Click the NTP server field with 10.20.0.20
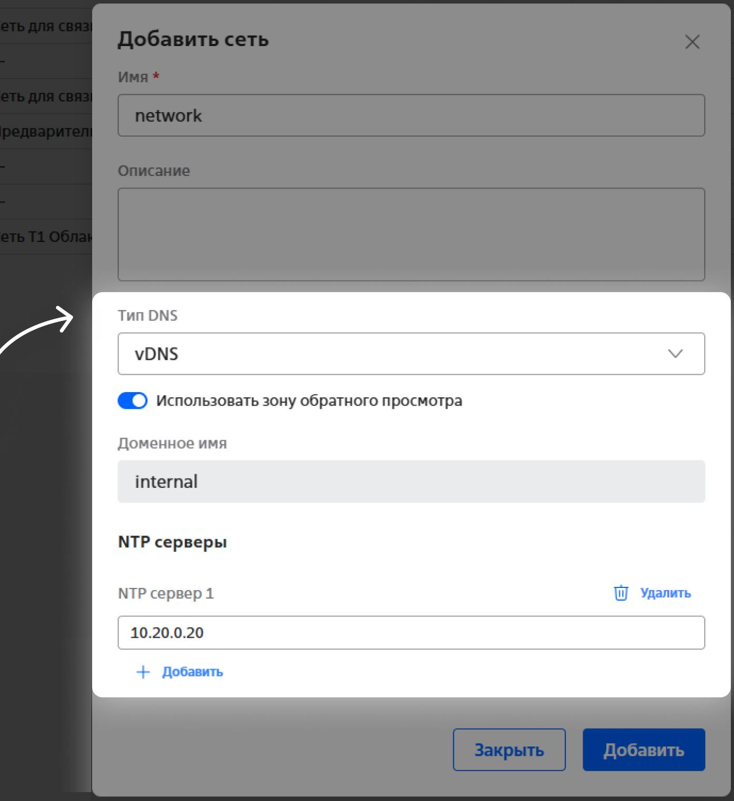 411,632
